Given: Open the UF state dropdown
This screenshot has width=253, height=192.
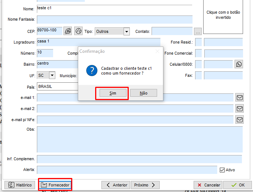Looking at the screenshot, I should pos(52,75).
